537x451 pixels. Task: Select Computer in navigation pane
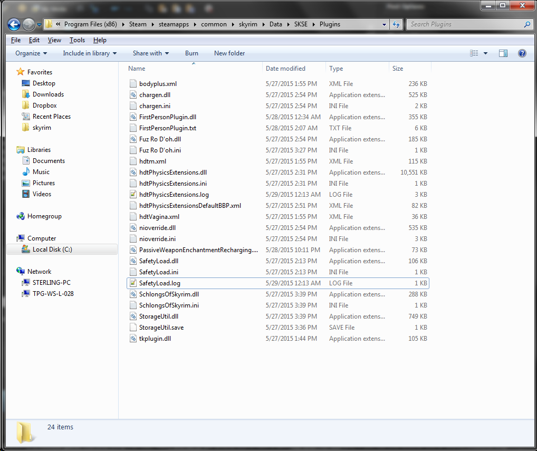tap(42, 238)
